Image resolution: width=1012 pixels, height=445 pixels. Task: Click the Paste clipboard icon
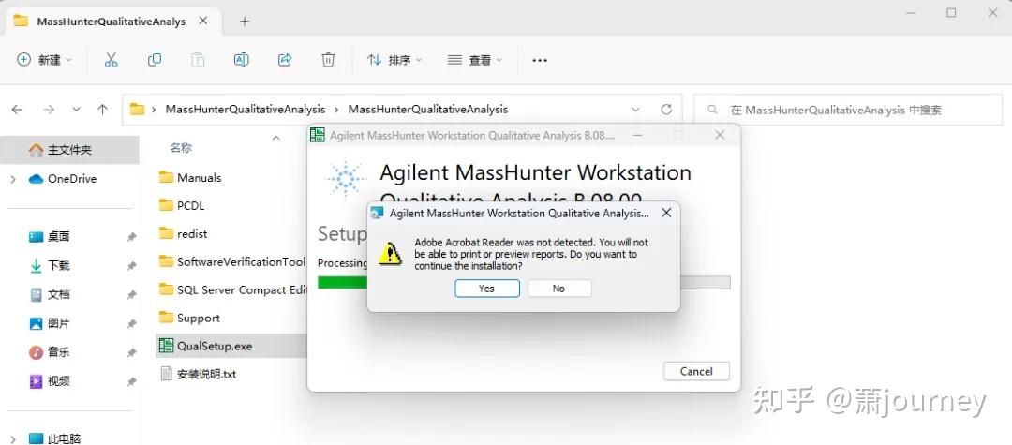[198, 60]
